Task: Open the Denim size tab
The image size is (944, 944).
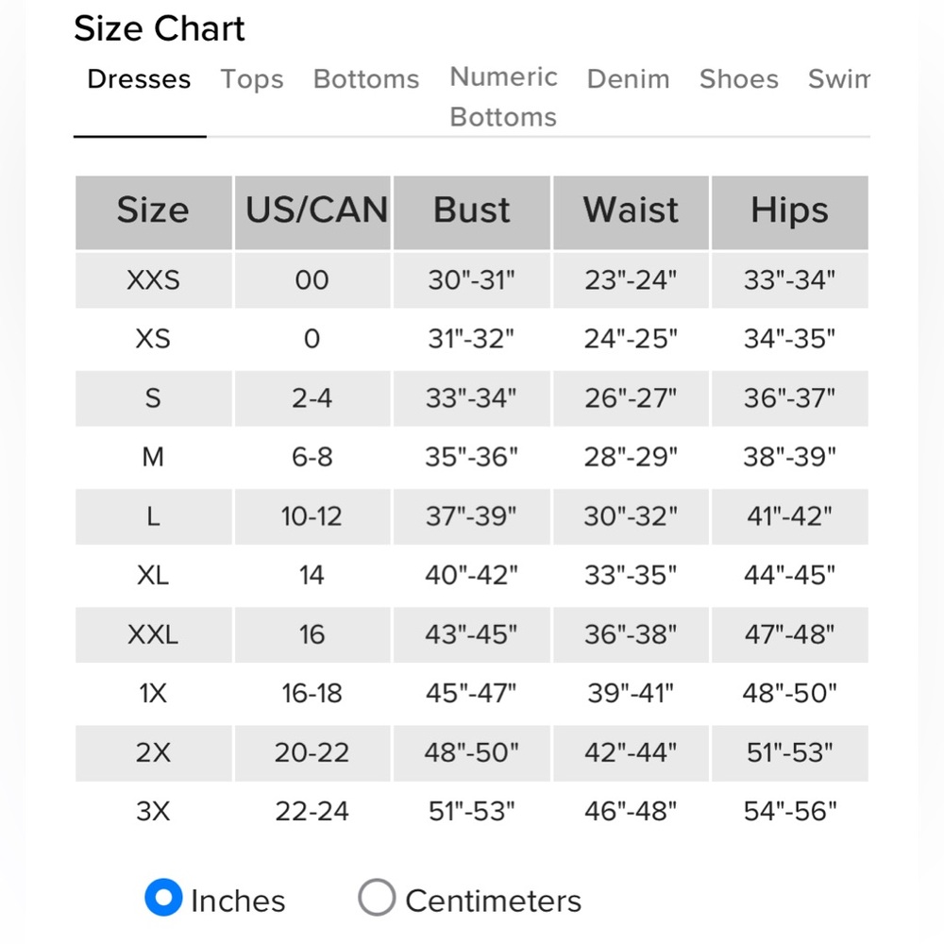Action: pos(628,79)
